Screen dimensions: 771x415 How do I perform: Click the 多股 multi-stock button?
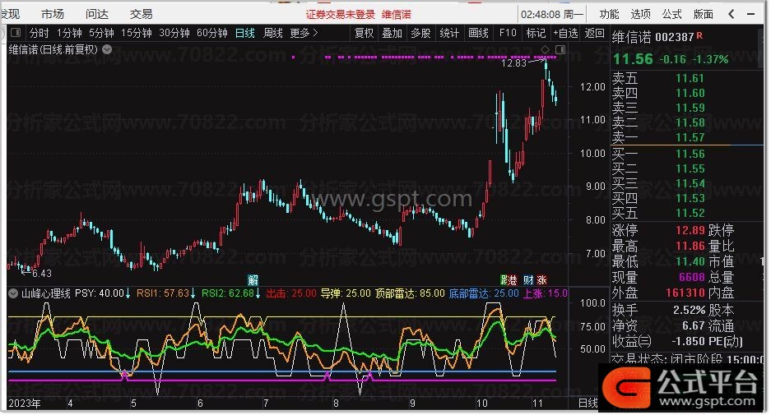(x=420, y=33)
